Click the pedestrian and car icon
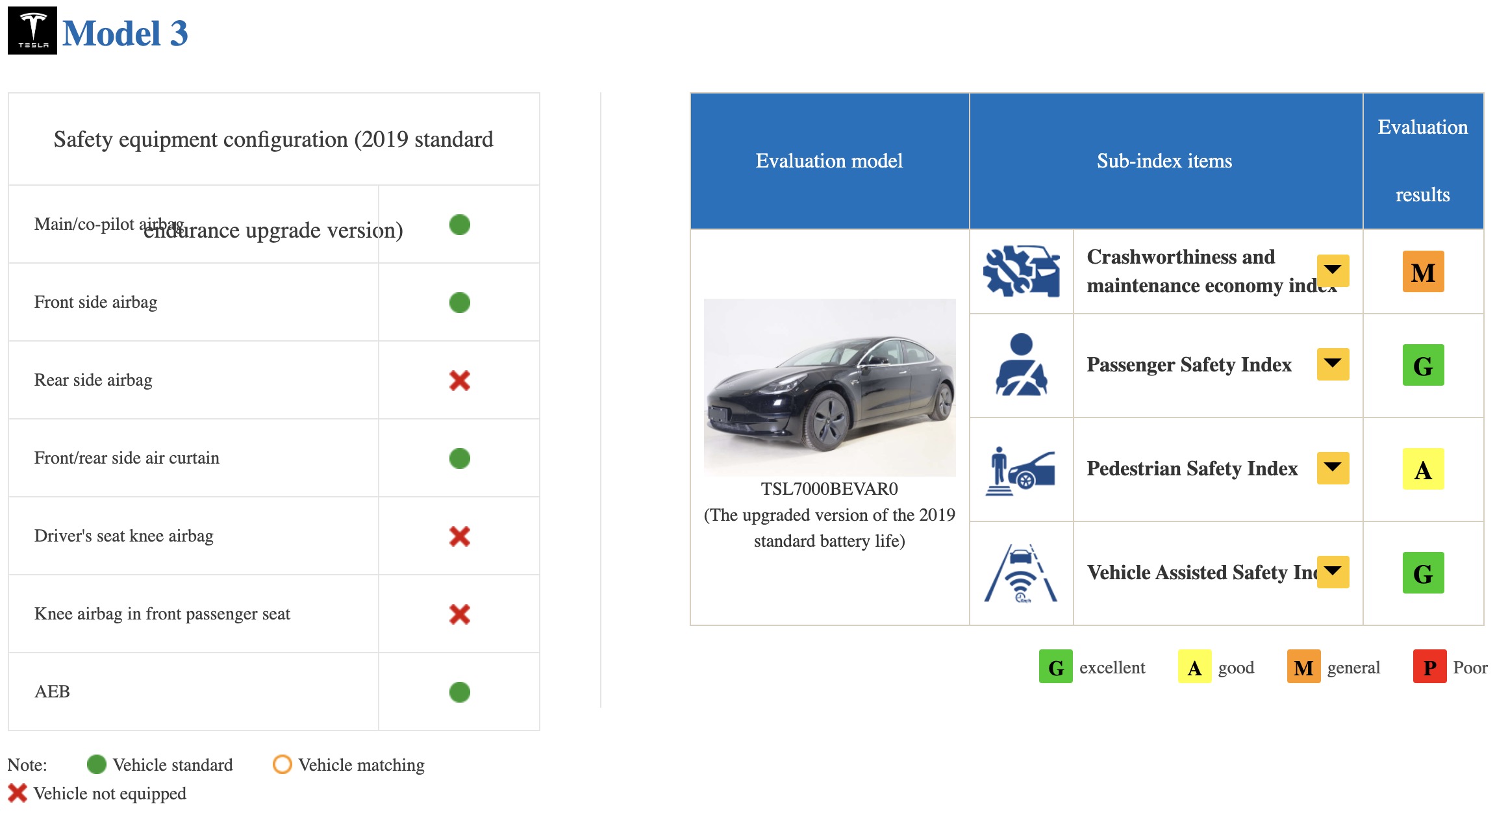Screen dimensions: 1508x813 click(1021, 470)
